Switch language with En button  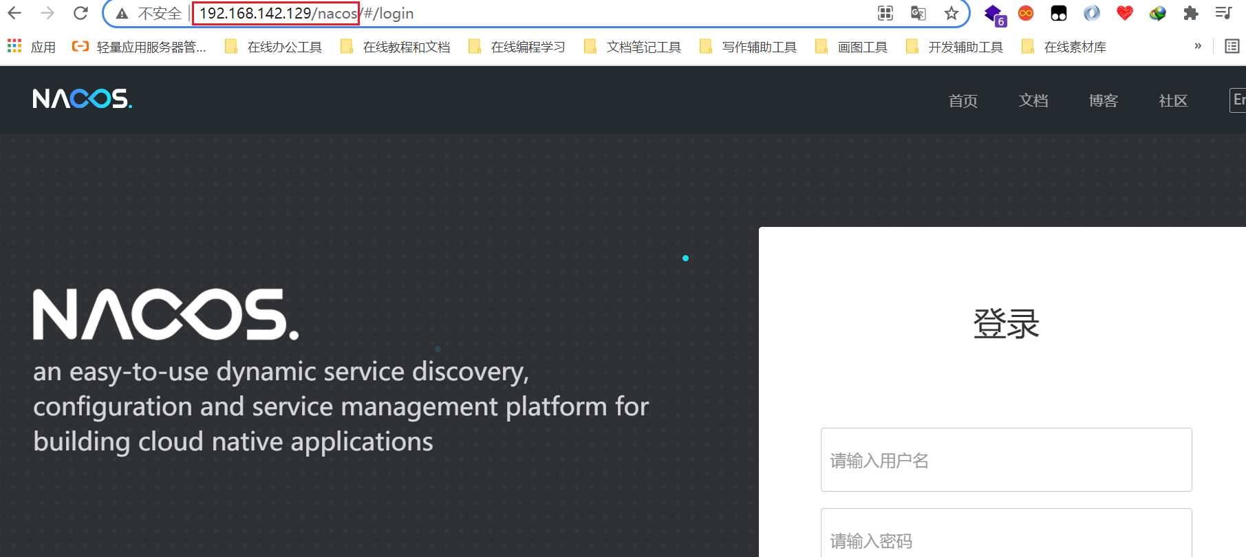(x=1238, y=100)
